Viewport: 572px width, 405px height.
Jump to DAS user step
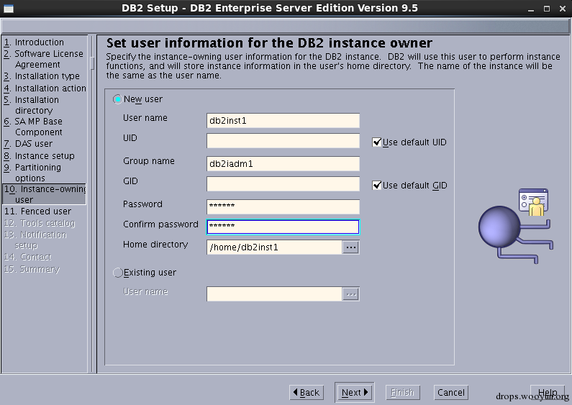coord(28,144)
